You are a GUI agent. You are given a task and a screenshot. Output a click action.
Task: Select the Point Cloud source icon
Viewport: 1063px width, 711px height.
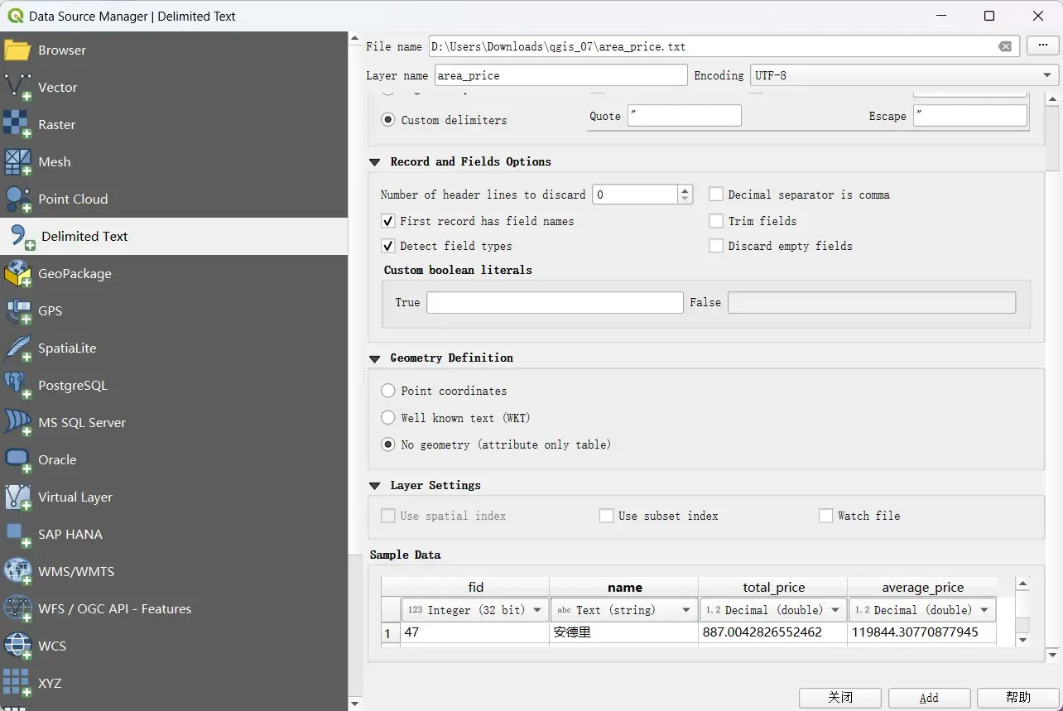17,199
